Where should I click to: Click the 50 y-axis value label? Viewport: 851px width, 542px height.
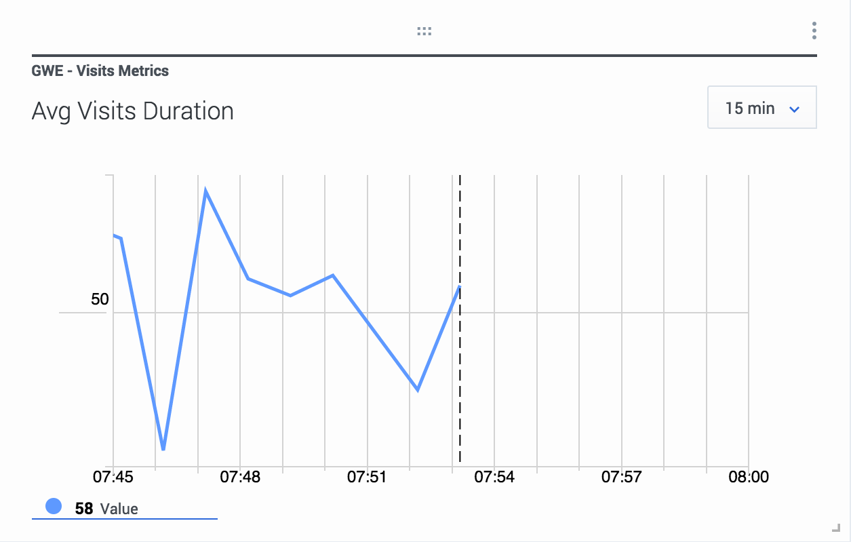click(100, 299)
